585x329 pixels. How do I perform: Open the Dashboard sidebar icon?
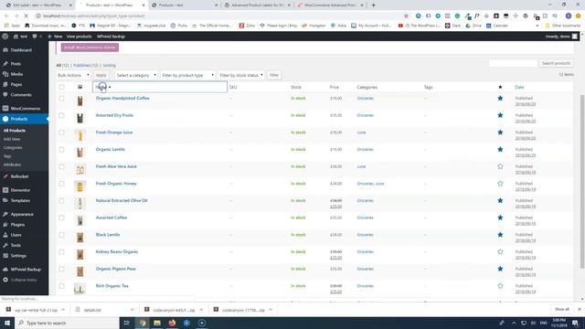point(5,50)
